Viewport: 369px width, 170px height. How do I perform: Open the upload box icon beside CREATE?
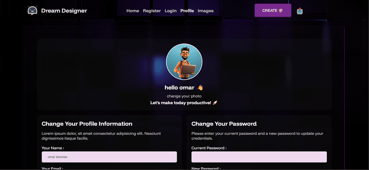(299, 11)
